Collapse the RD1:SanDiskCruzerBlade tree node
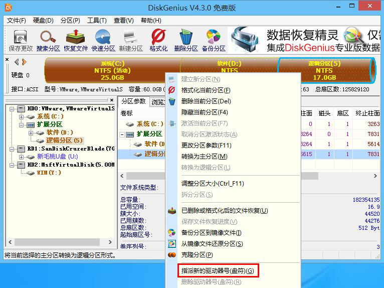Screen dimensions: 384x288 [x=12, y=149]
